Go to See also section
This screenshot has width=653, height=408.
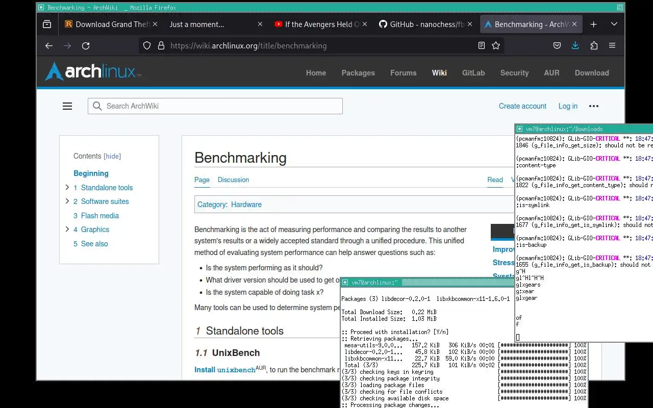(91, 244)
